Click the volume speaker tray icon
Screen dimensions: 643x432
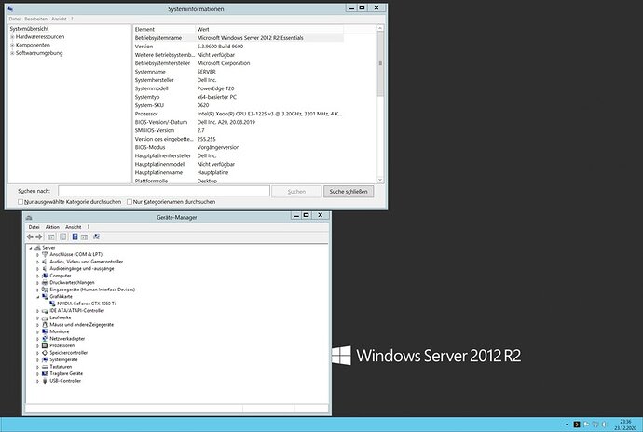604,425
